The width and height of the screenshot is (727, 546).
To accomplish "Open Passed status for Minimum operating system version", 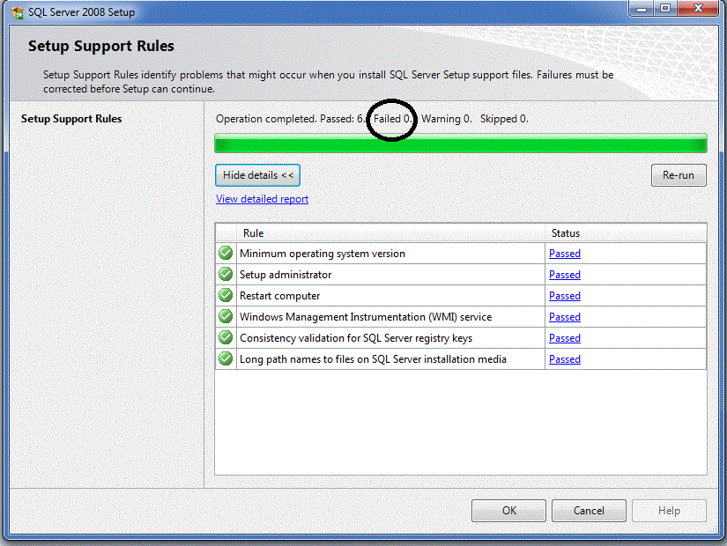I will pos(565,254).
